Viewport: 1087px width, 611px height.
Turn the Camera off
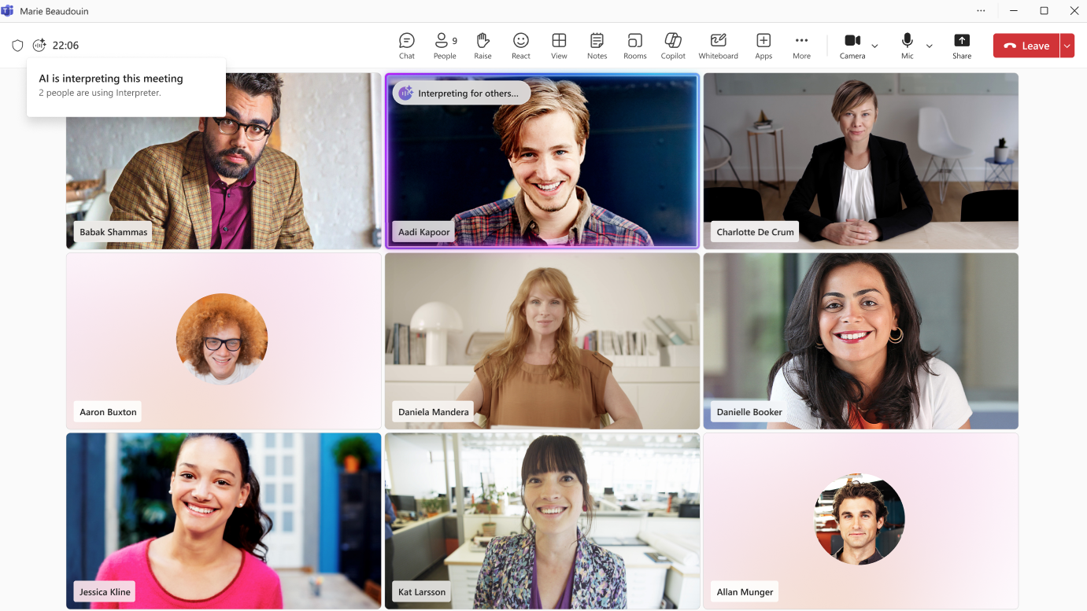[x=852, y=46]
